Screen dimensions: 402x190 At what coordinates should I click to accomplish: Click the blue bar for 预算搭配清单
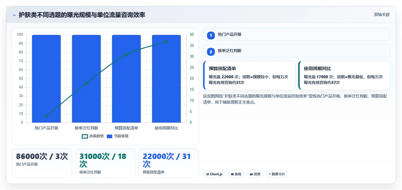126,79
